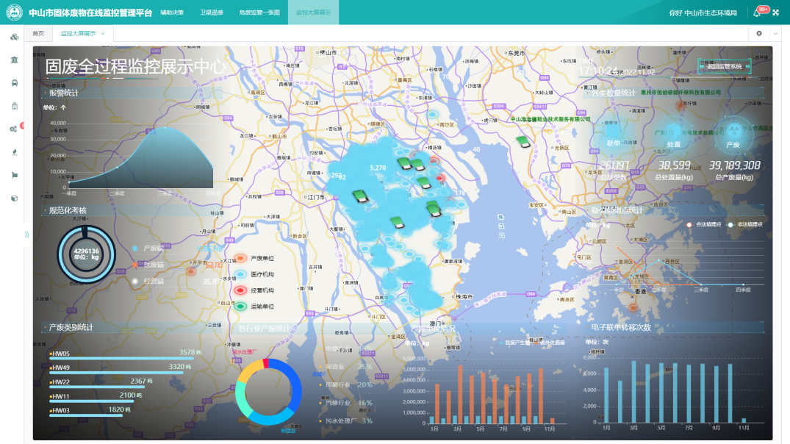This screenshot has width=790, height=444.
Task: Toggle the 非法填埋点 chart legend
Action: 744,224
